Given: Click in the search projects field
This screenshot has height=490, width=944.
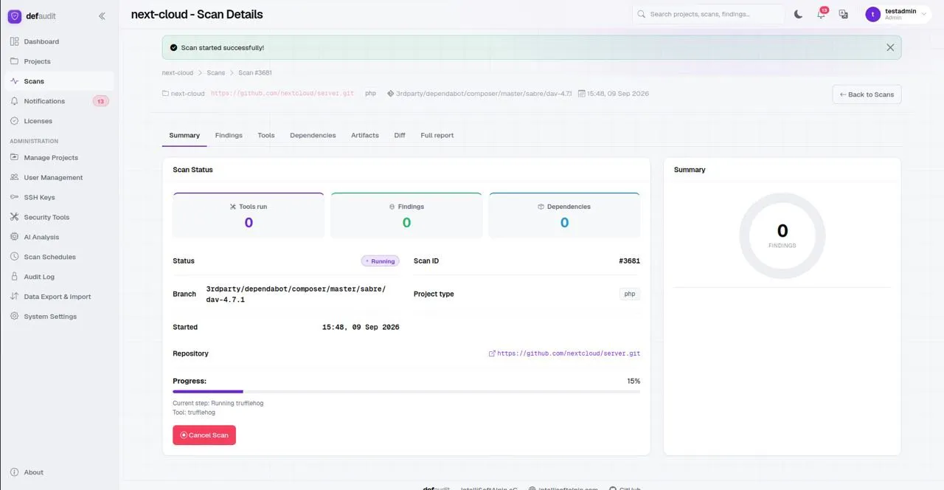Looking at the screenshot, I should (709, 14).
